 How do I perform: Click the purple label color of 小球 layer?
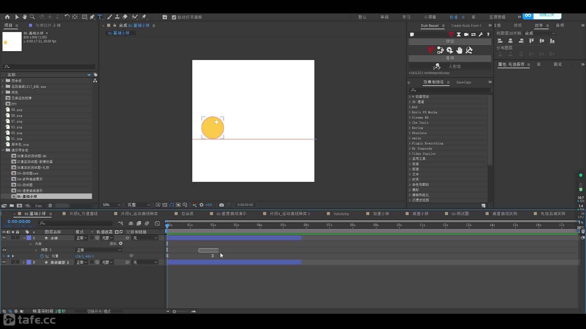[x=29, y=238]
